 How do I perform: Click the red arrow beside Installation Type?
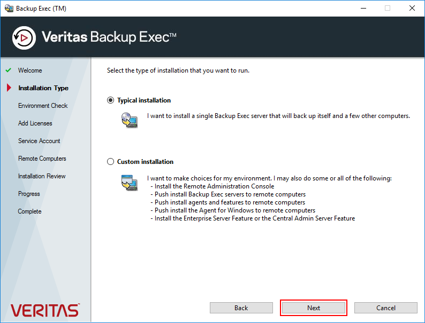9,88
